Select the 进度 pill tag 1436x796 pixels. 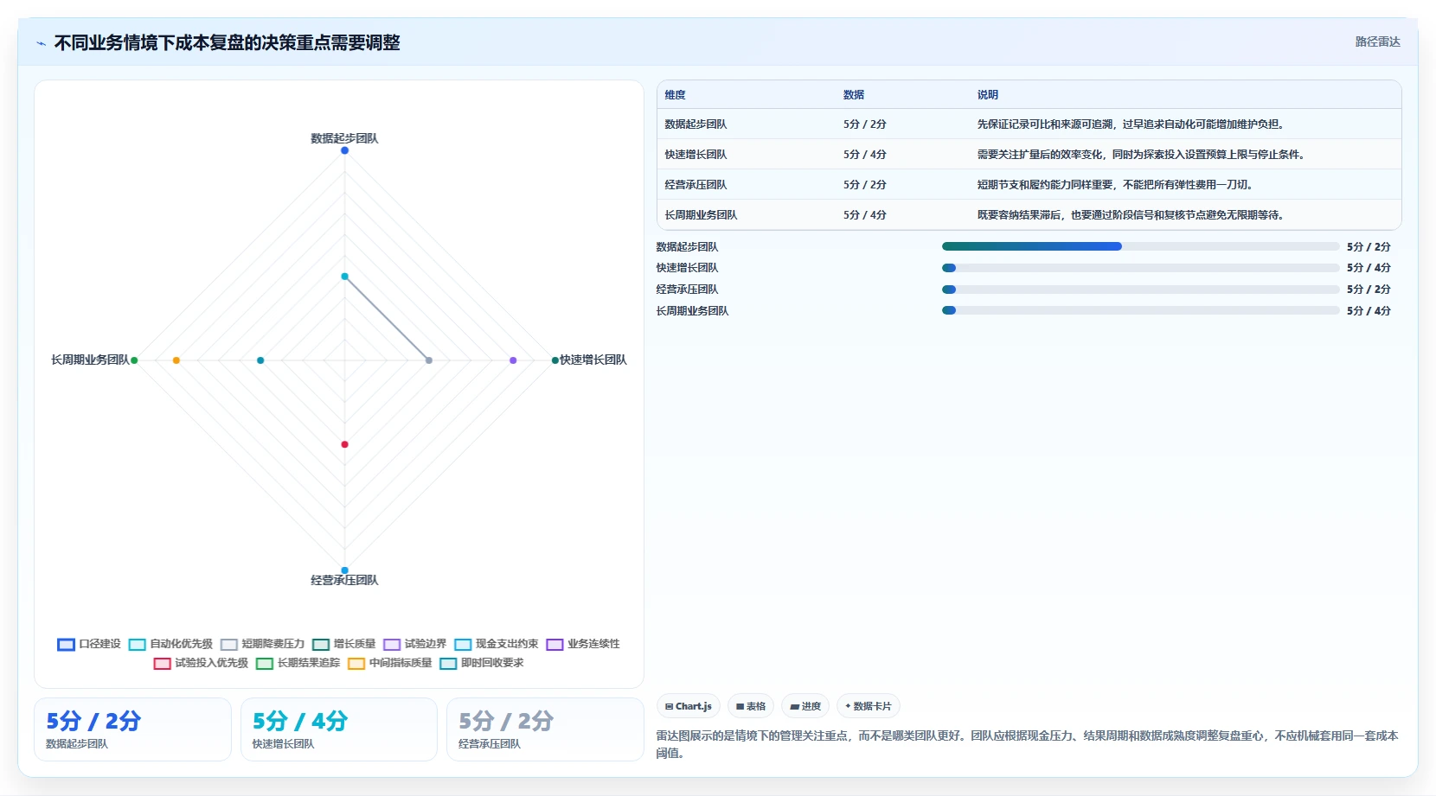805,706
